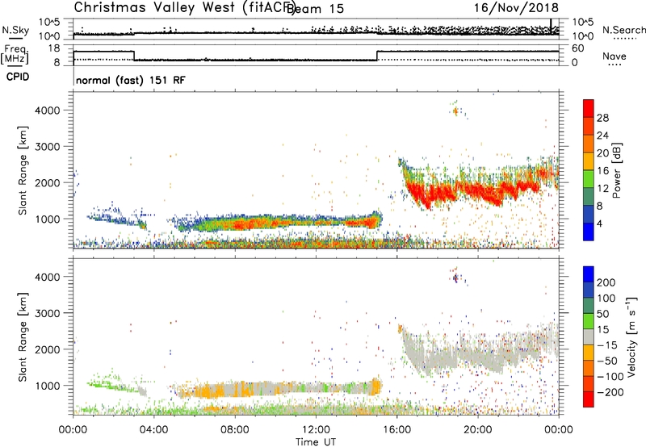Click the frequency step-up at 15:00 UT

377,56
